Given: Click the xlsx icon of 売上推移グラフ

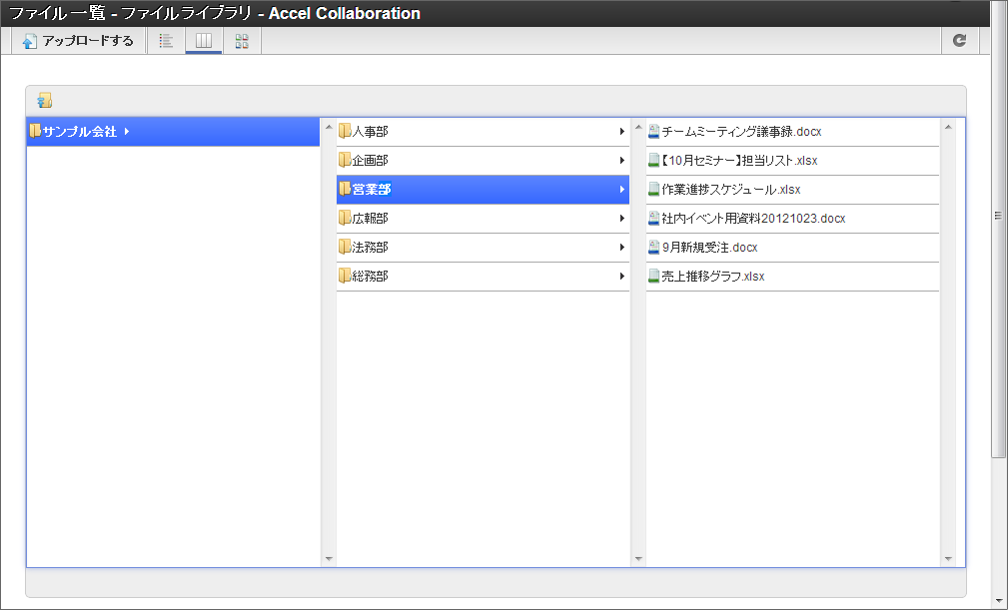Looking at the screenshot, I should click(653, 277).
